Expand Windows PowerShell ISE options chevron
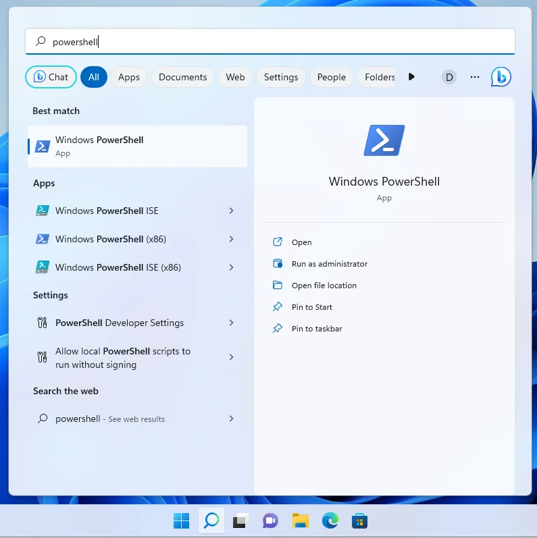 pos(231,211)
